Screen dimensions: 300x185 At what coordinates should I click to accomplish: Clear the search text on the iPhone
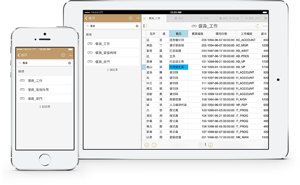pyautogui.click(x=69, y=63)
